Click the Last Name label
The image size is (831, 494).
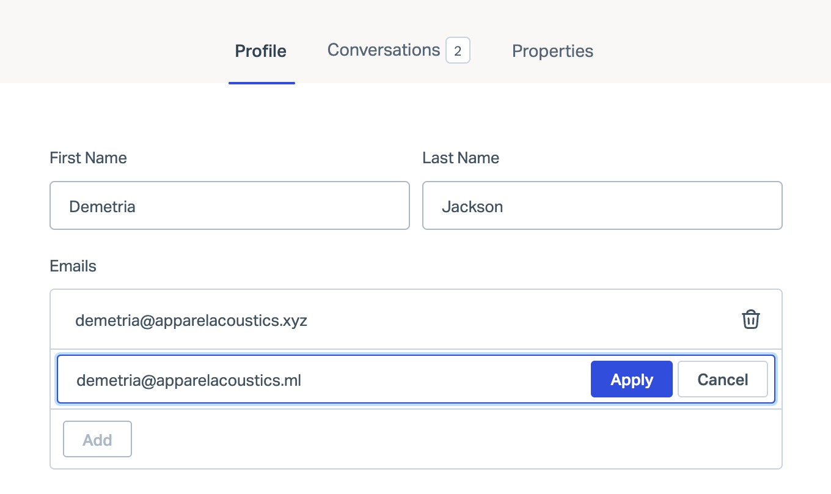coord(460,158)
